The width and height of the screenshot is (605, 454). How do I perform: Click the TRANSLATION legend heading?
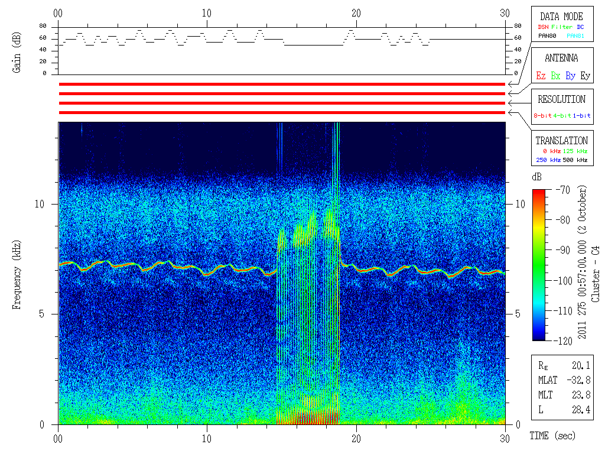pos(561,141)
